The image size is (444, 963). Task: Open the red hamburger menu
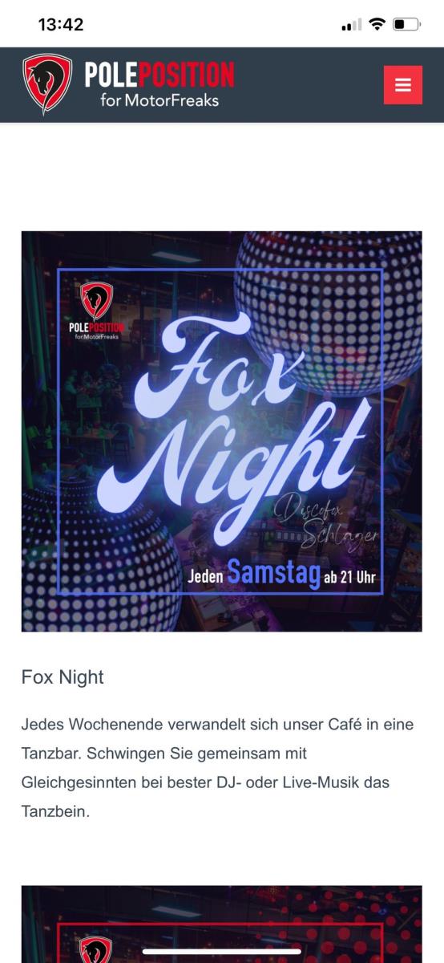(402, 85)
